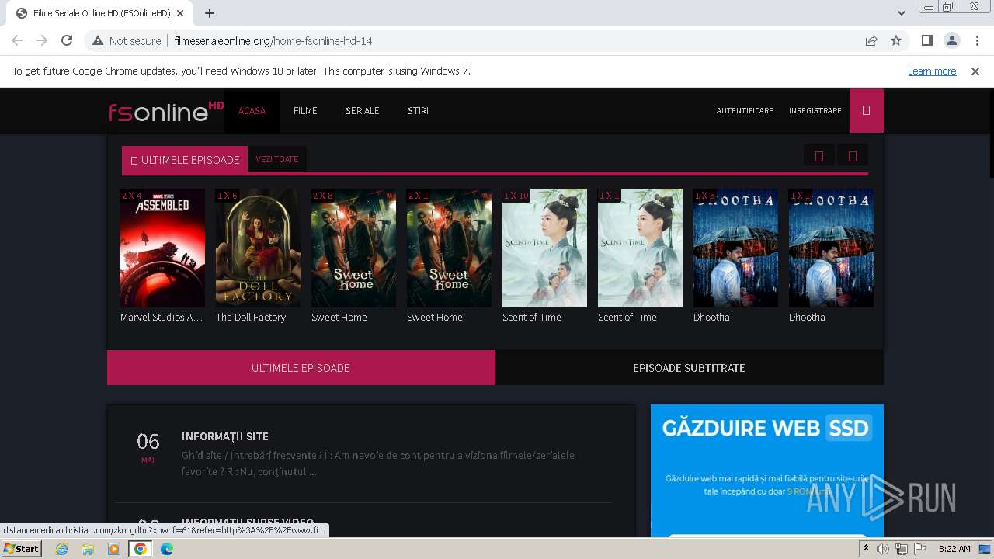Viewport: 994px width, 559px height.
Task: Show hidden system tray icons
Action: point(866,549)
